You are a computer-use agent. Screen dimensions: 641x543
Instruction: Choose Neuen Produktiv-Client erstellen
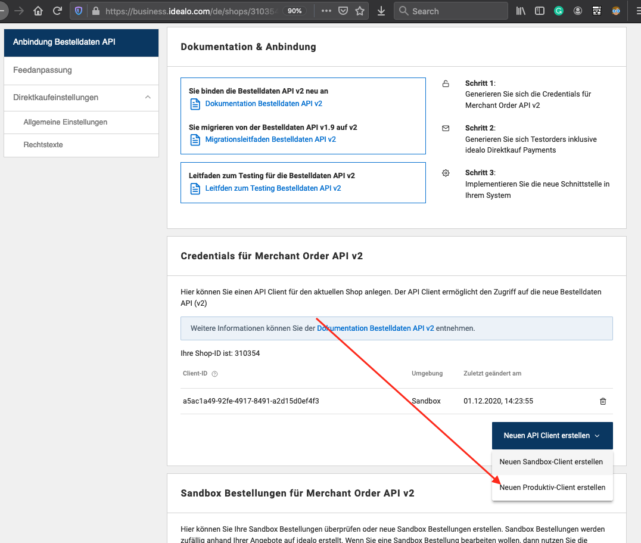click(x=552, y=488)
